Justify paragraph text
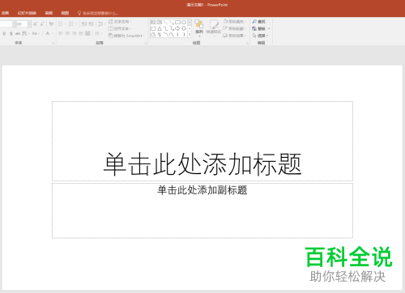 click(x=81, y=33)
